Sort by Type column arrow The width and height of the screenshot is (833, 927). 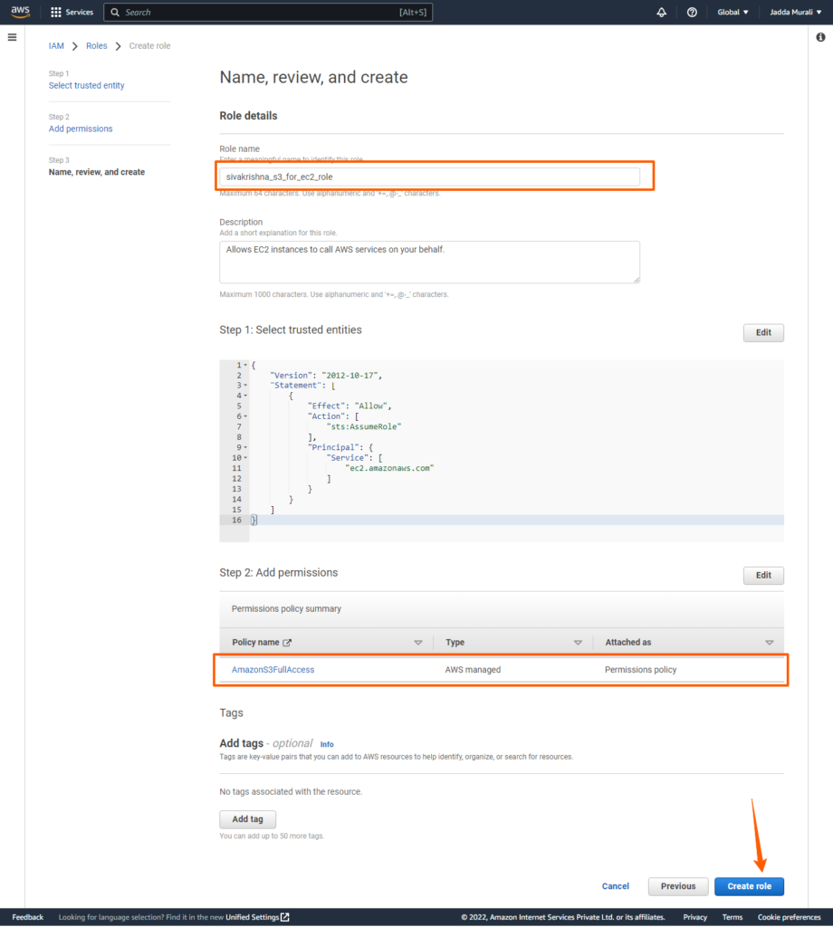pyautogui.click(x=578, y=643)
